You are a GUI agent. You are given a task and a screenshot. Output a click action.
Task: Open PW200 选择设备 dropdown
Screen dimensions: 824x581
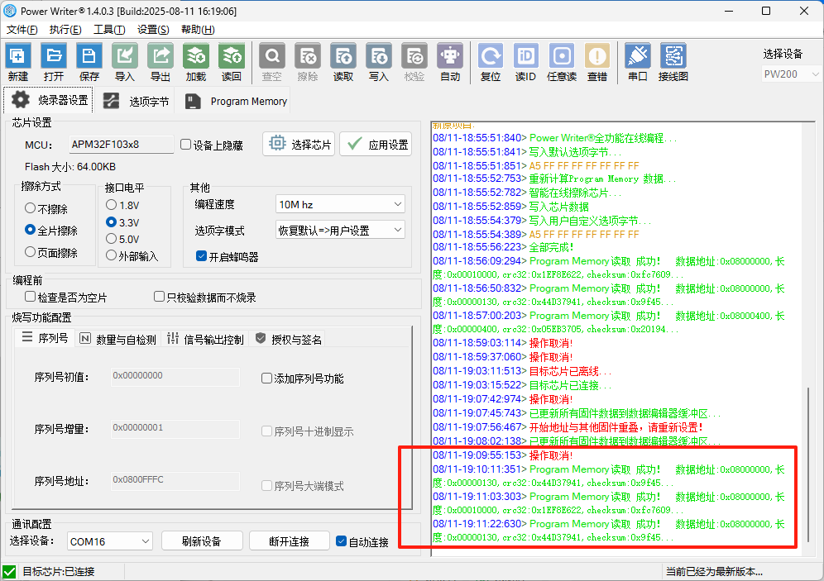click(790, 74)
